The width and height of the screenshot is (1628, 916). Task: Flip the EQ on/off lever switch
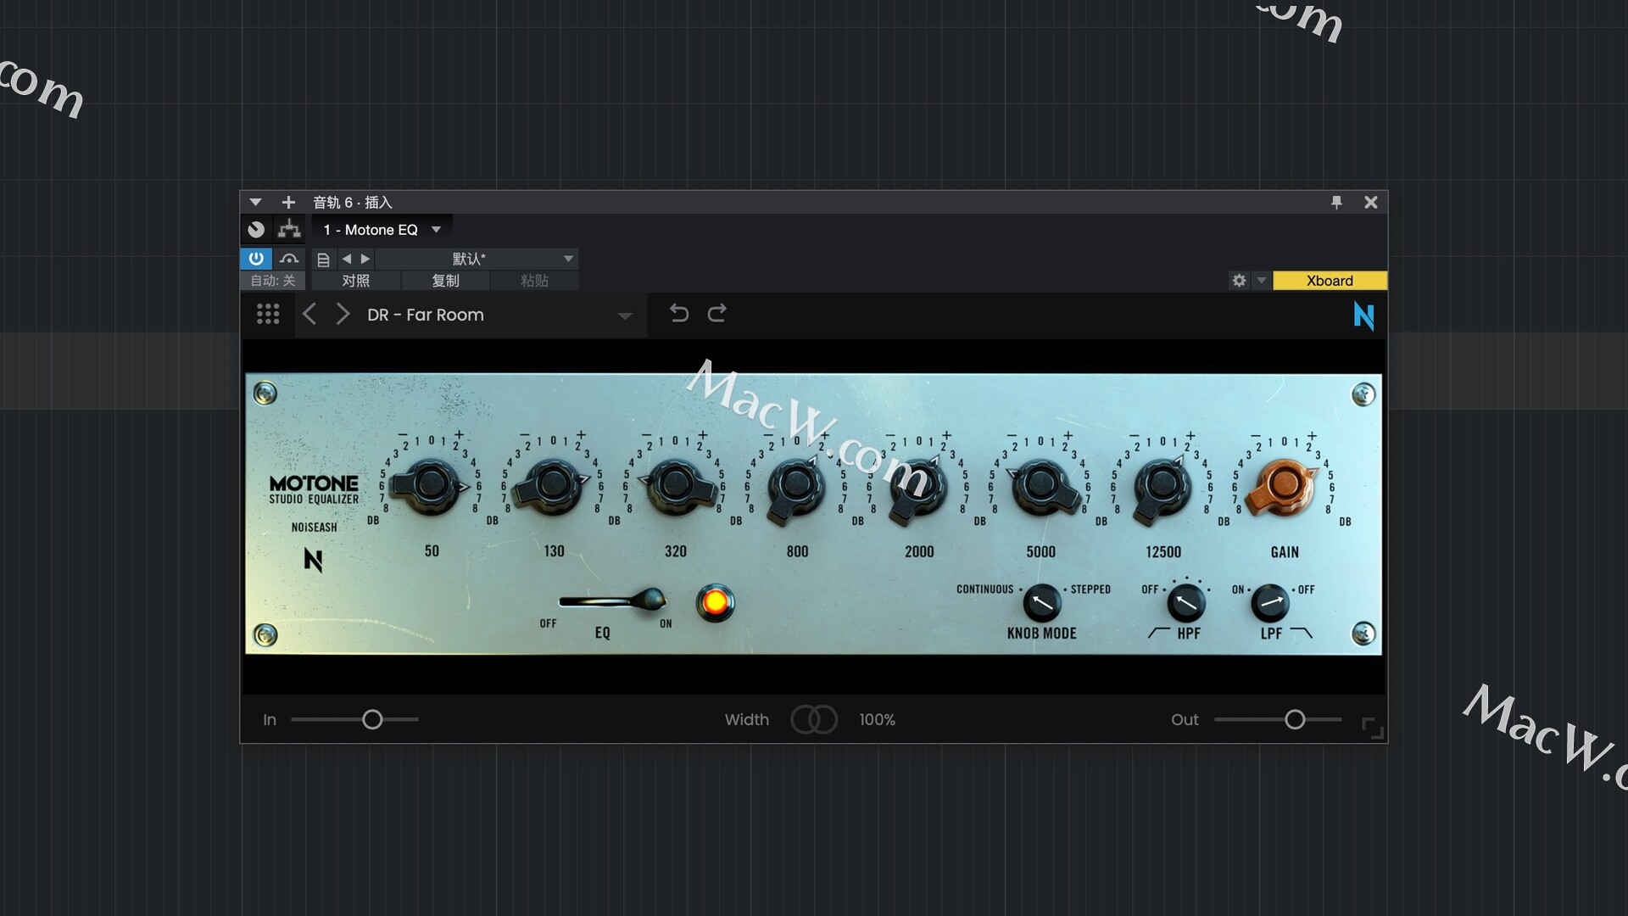[612, 600]
